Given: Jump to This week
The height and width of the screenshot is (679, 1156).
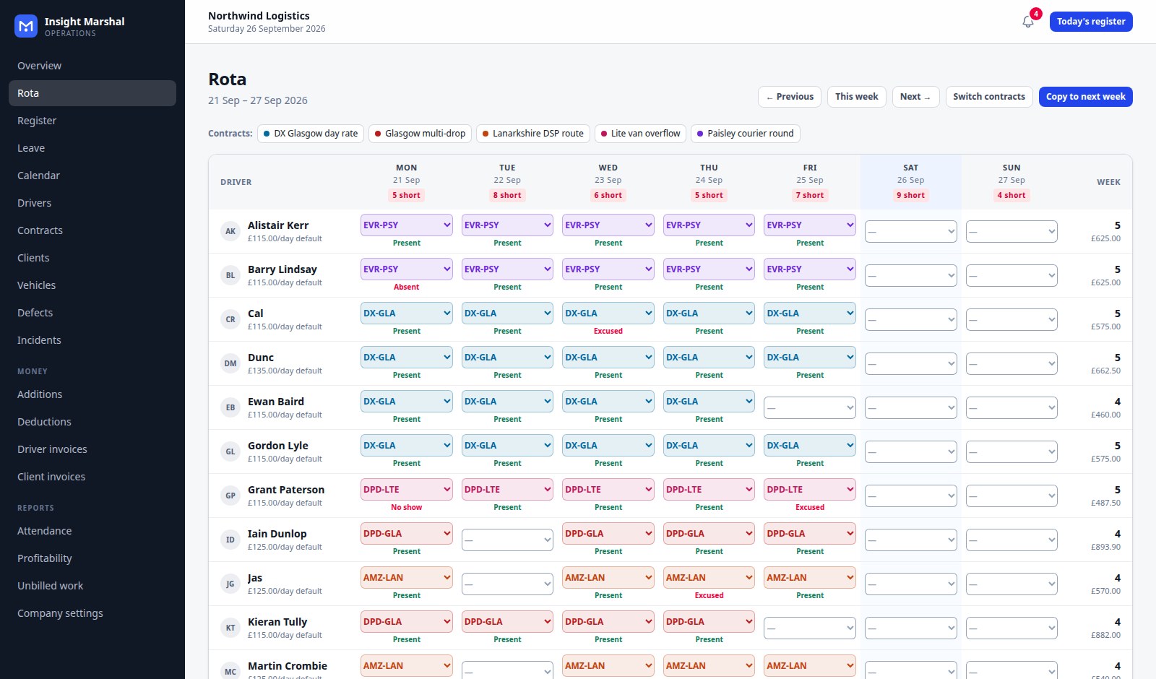Looking at the screenshot, I should click(856, 97).
